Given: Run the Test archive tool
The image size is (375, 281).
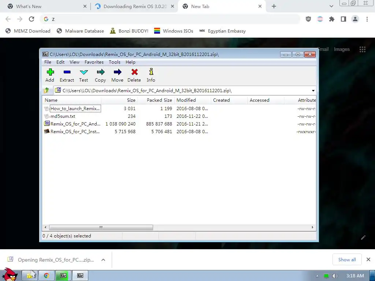Looking at the screenshot, I should (83, 75).
